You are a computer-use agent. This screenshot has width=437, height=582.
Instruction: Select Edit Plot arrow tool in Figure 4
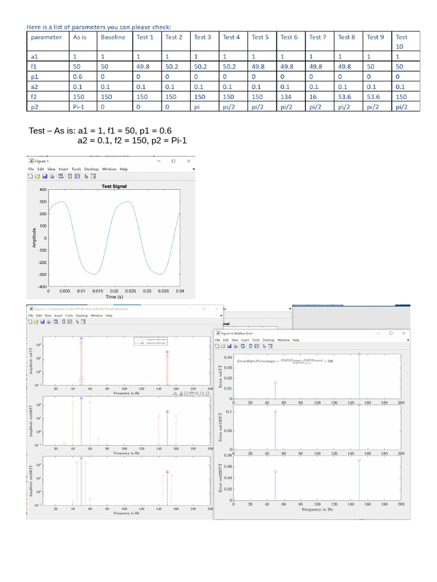coord(264,346)
